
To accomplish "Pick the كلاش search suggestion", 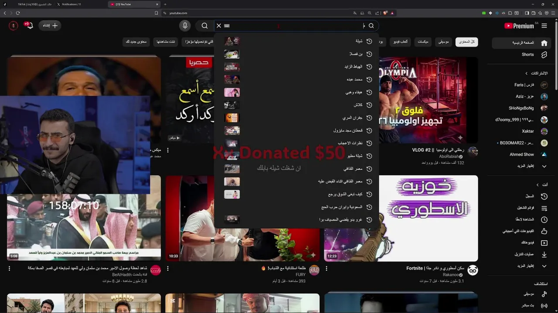I will click(x=296, y=105).
